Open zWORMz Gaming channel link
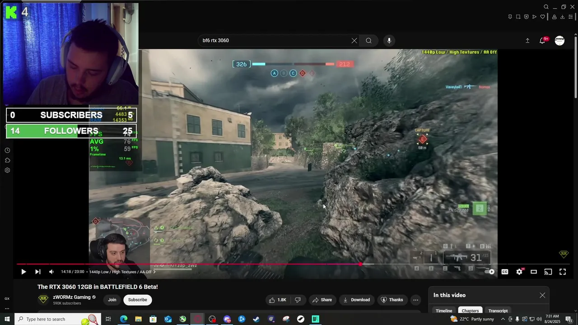Viewport: 578px width, 325px height. click(72, 297)
